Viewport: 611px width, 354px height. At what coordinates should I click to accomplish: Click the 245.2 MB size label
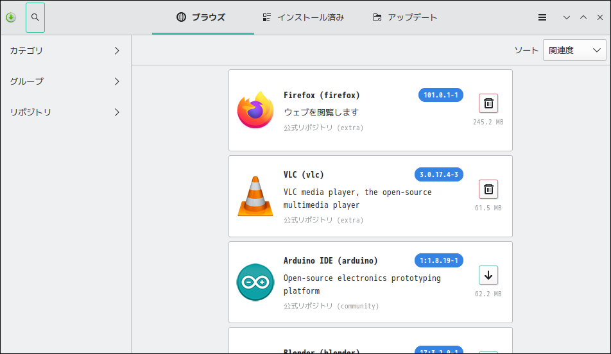(488, 122)
